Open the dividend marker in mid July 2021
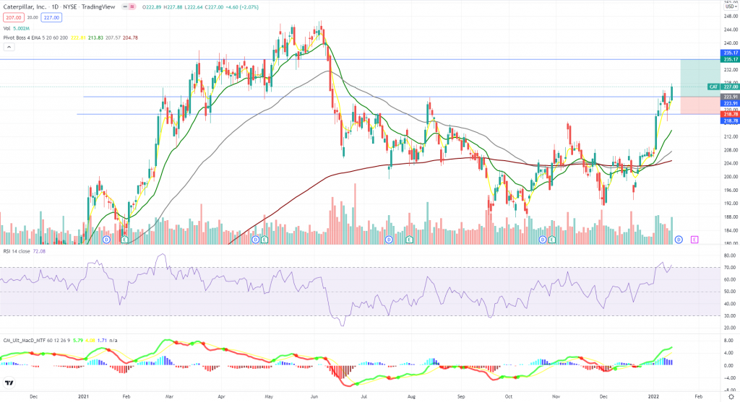This screenshot has width=740, height=402. 389,240
